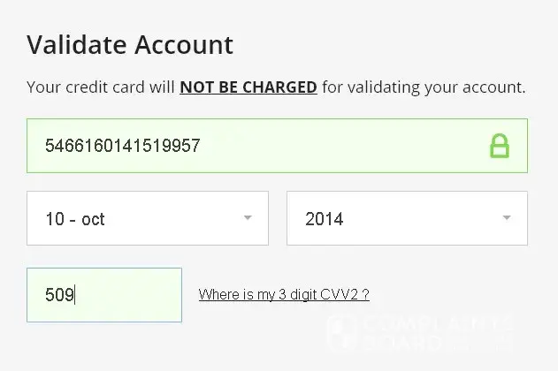Click empty space right of card number
558x371 pixels.
[x=354, y=146]
